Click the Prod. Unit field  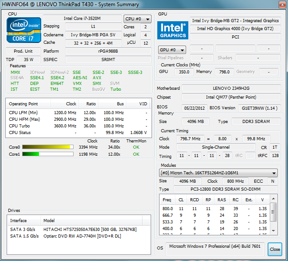(23, 51)
